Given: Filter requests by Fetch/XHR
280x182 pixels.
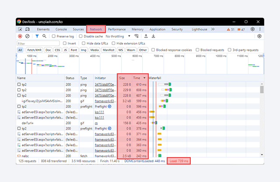Looking at the screenshot, I should click(x=34, y=50).
